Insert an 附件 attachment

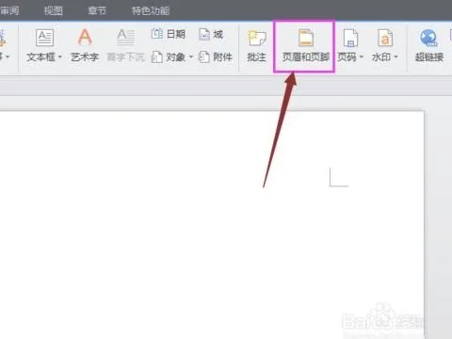pyautogui.click(x=216, y=57)
